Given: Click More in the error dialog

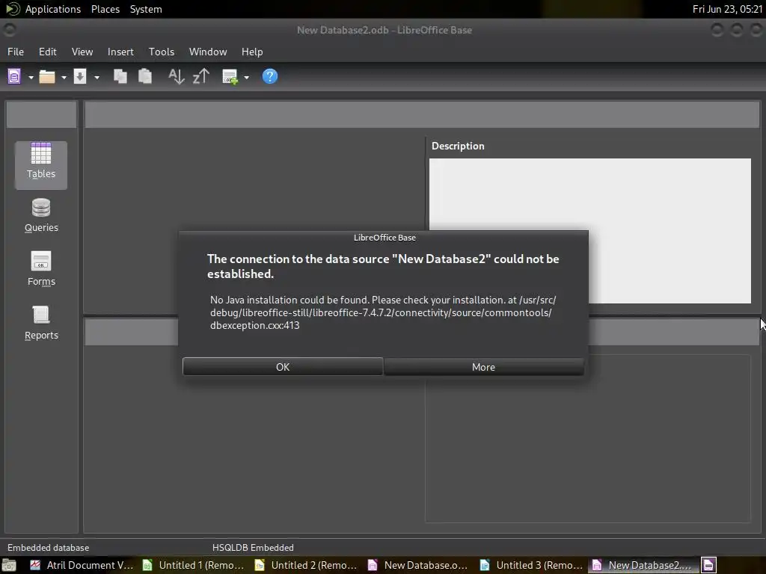Looking at the screenshot, I should 484,367.
